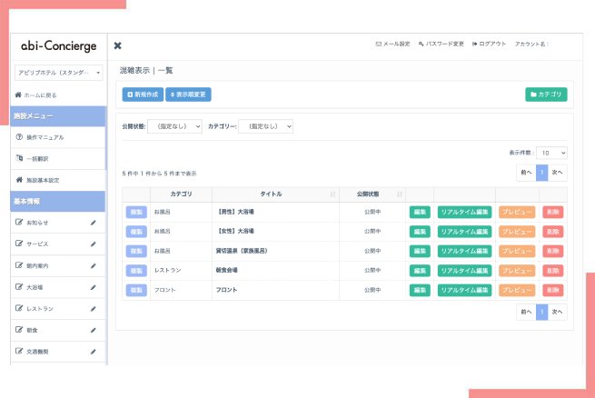Click 次へ in the pagination above the table
The image size is (595, 398).
(x=558, y=173)
